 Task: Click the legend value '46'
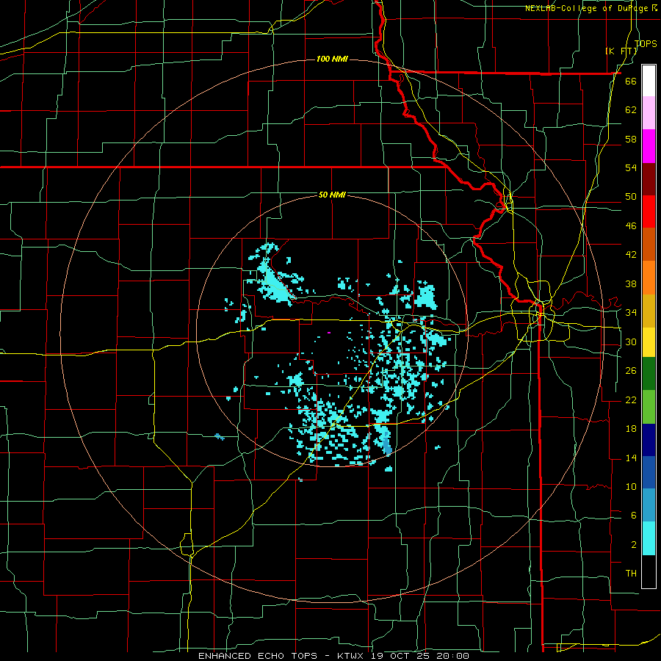click(x=631, y=226)
